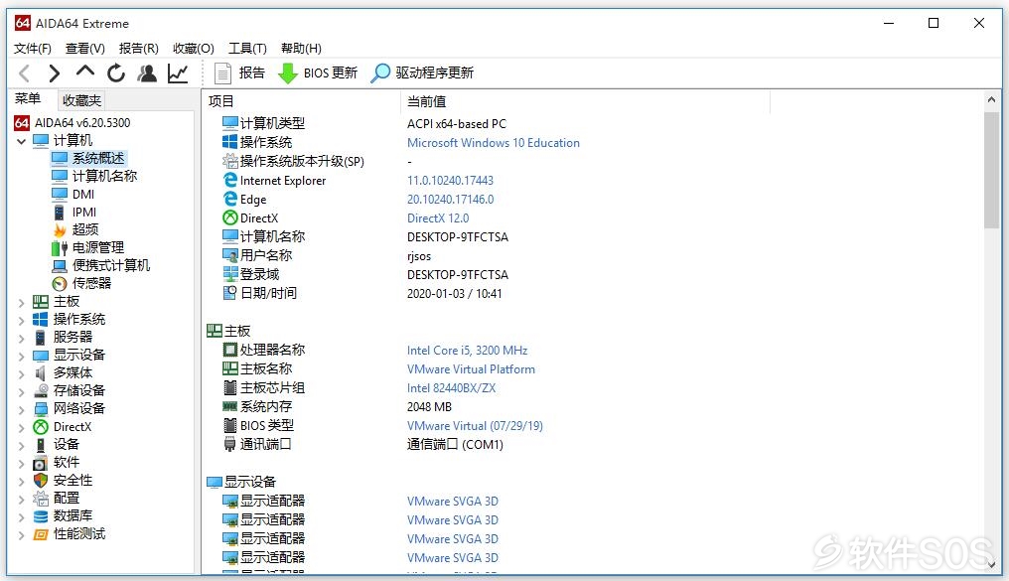Select the 传感器 sensor icon

60,284
